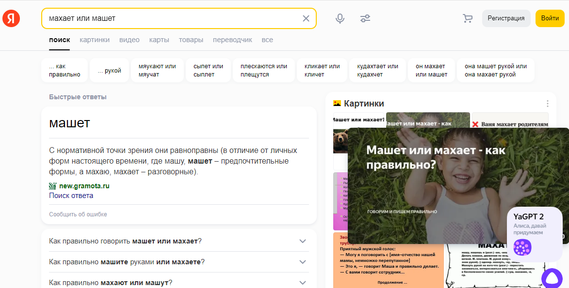Viewport: 569px width, 288px height.
Task: Click the quick answer word 'машет'
Action: click(69, 123)
